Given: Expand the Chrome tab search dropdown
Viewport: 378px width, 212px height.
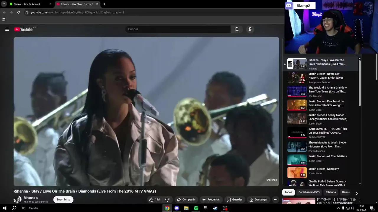Looking at the screenshot, I should [x=4, y=4].
